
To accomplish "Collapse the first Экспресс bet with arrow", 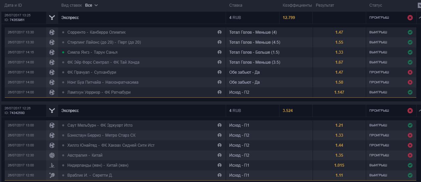I will 419,18.
